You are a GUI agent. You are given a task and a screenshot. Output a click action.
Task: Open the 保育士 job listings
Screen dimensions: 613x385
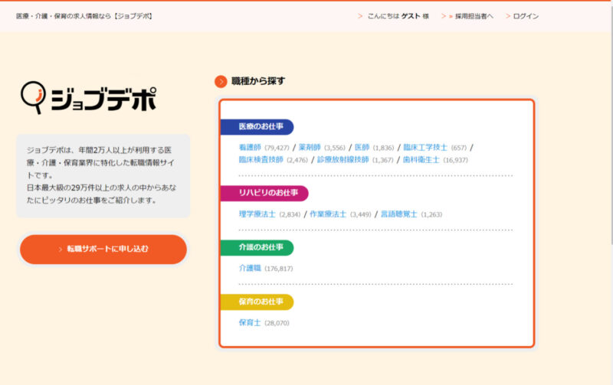pos(250,322)
